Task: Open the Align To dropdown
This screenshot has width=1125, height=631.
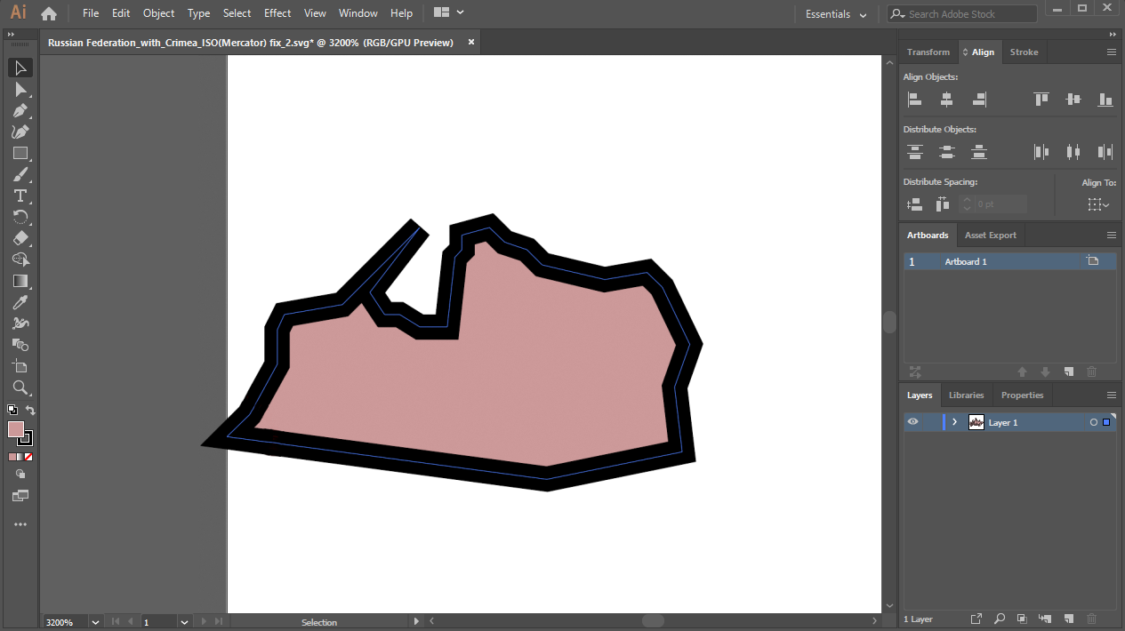Action: pyautogui.click(x=1098, y=204)
